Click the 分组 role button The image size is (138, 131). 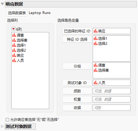point(77,66)
